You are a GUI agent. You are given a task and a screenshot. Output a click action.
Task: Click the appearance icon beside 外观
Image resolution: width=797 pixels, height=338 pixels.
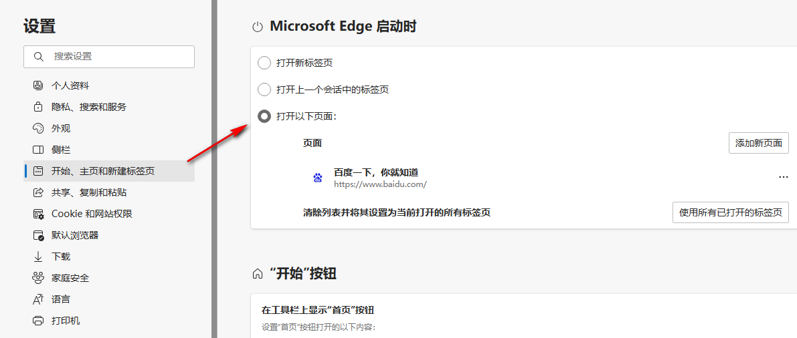38,128
